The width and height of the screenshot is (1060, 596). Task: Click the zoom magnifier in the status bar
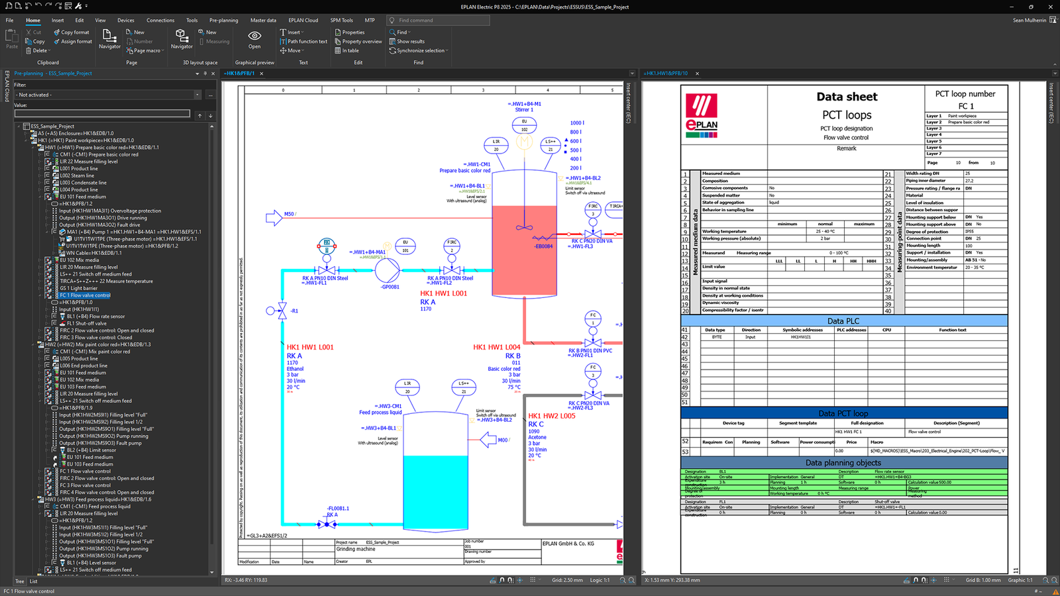[x=623, y=580]
